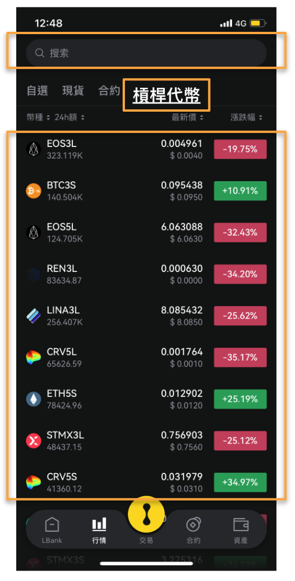Open the 資產 wallet icon
295x581 pixels.
point(241,525)
